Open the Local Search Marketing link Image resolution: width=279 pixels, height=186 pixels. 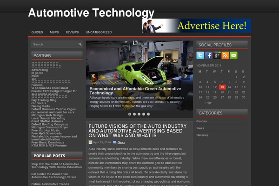[x=48, y=119]
